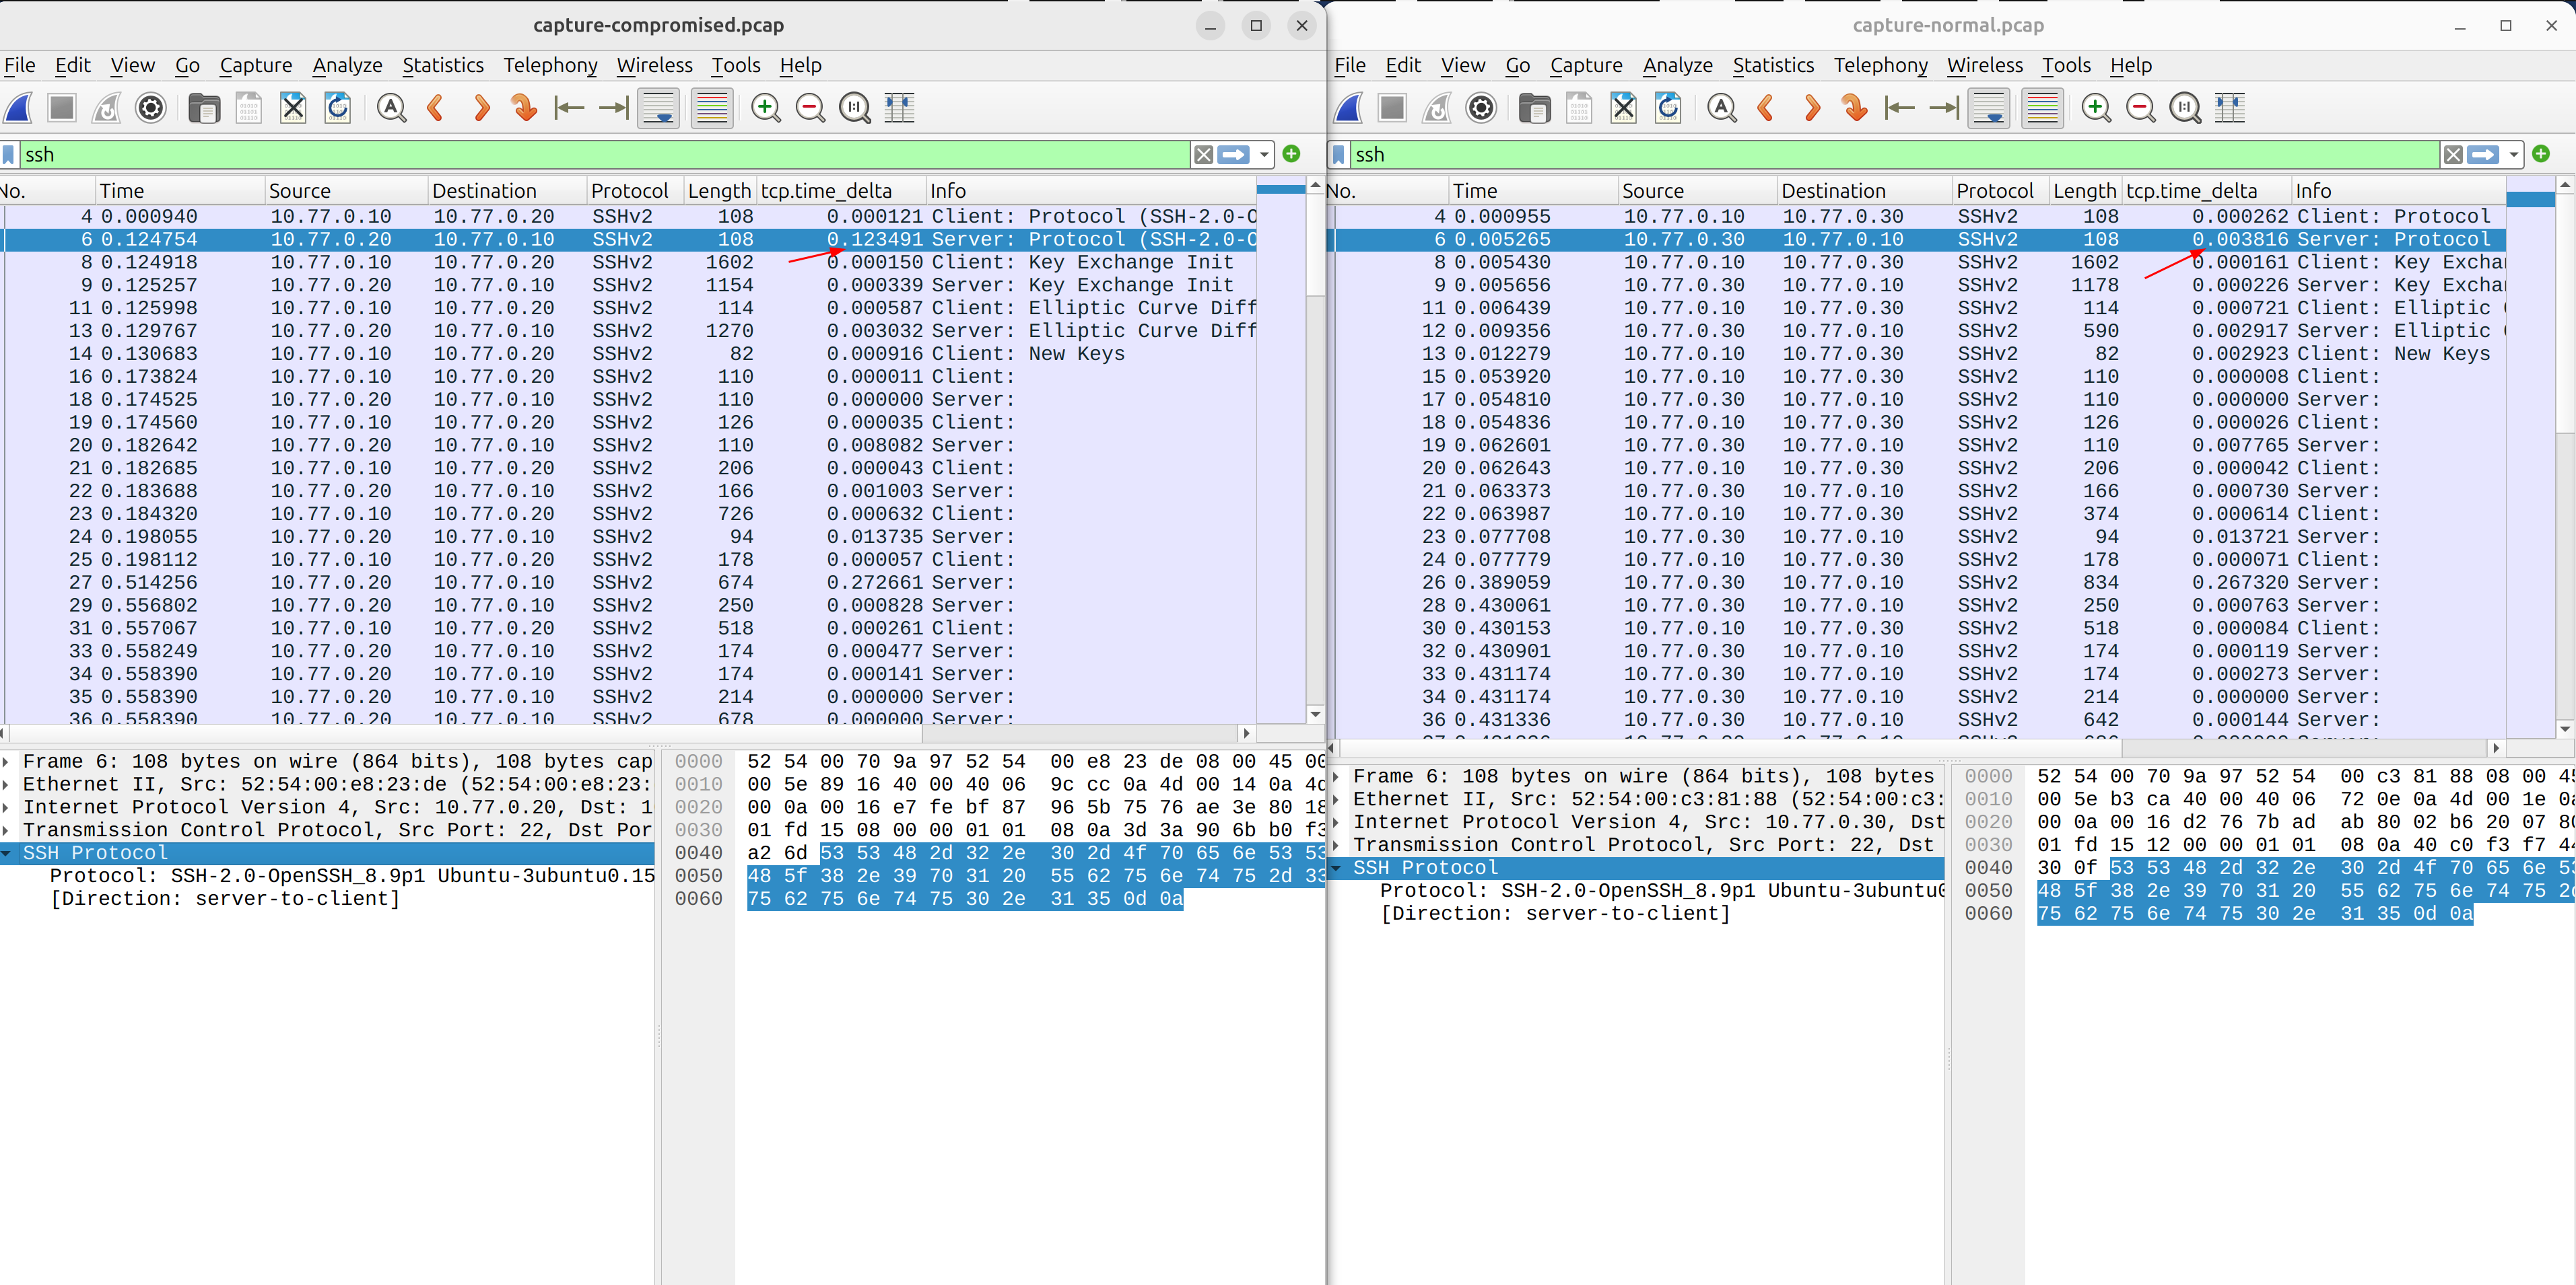Viewport: 2576px width, 1285px height.
Task: Restart capture icon in capture-compromised window
Action: point(106,108)
